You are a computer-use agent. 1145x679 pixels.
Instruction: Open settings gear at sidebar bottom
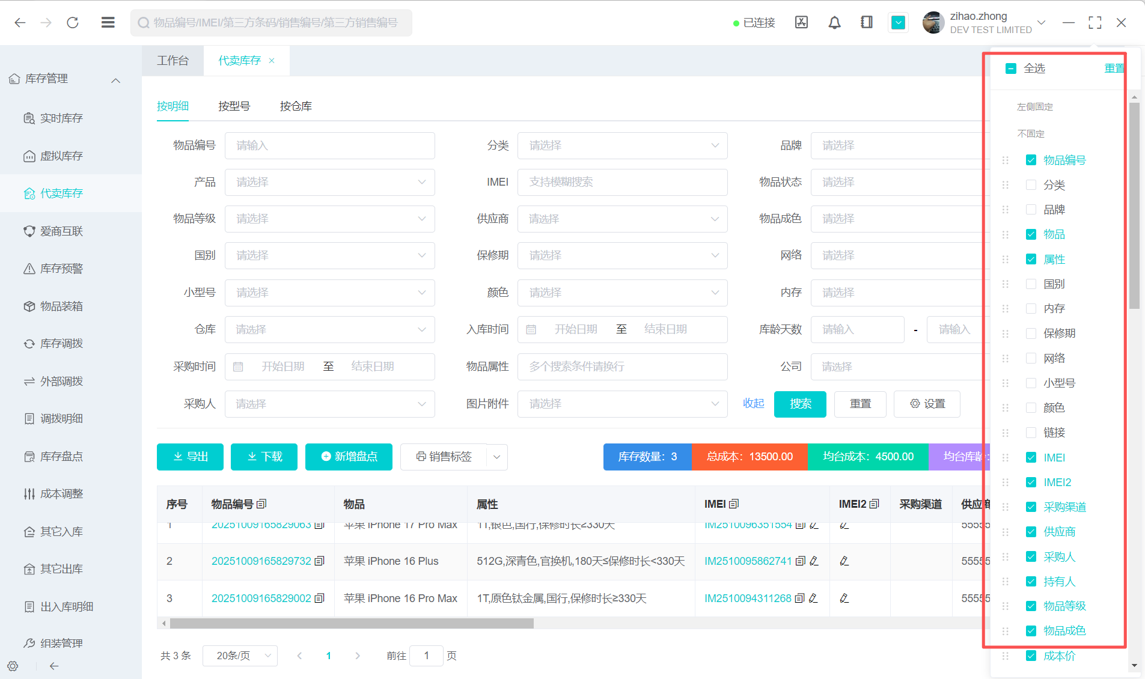click(13, 666)
